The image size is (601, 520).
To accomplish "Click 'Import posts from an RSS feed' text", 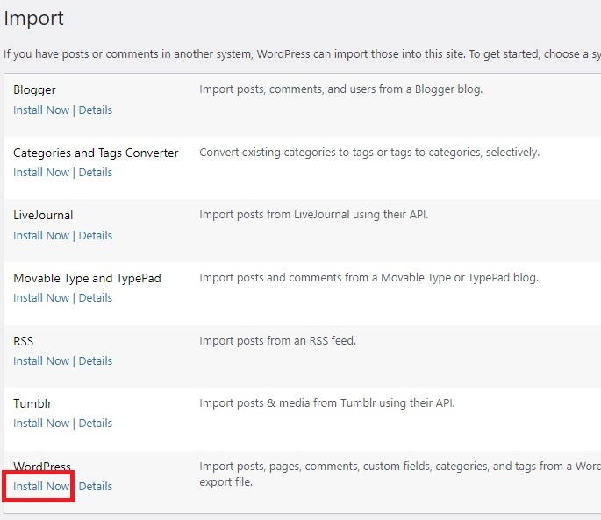I will coord(277,340).
